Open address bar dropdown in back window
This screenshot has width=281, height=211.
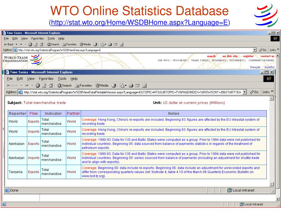(x=255, y=50)
